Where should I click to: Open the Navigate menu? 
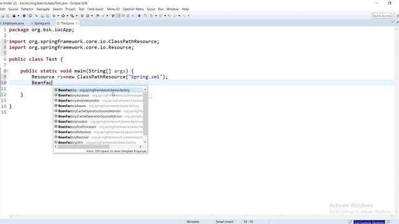[43, 9]
